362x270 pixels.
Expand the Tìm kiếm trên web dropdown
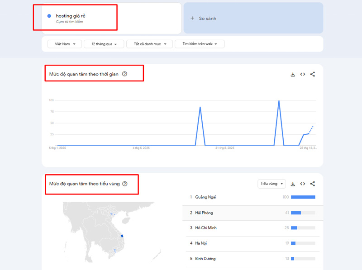tap(200, 44)
